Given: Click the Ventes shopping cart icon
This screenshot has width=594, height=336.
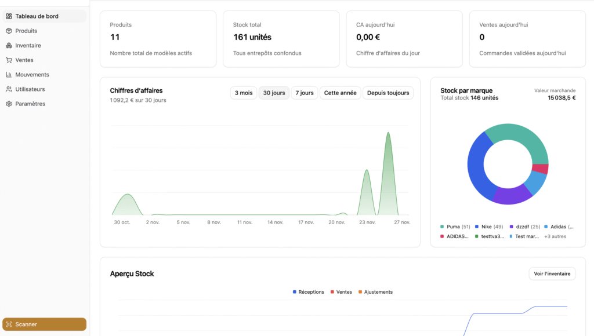Looking at the screenshot, I should pyautogui.click(x=9, y=60).
